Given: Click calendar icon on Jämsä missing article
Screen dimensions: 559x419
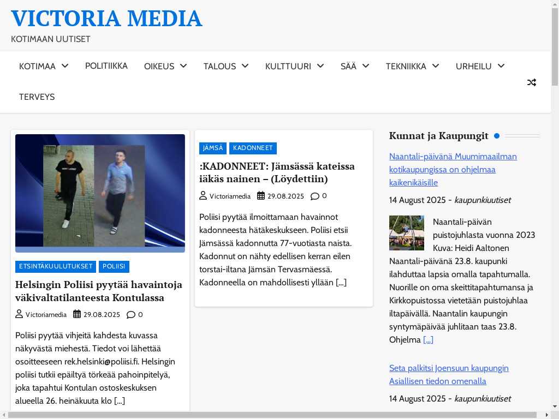Looking at the screenshot, I should (261, 195).
